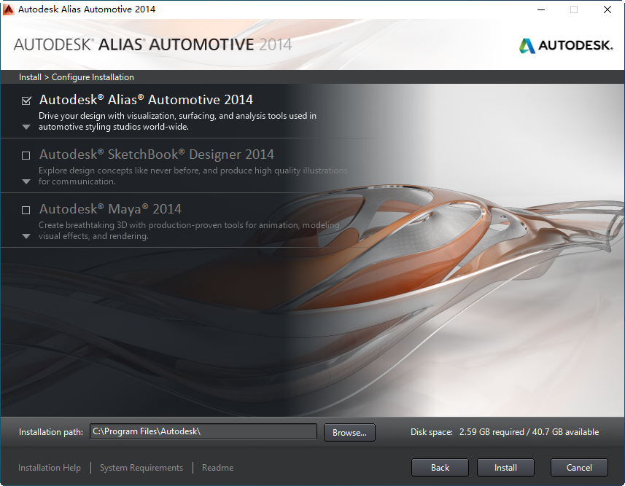Click the Installation path text field
Screen dimensions: 625x486
[x=203, y=431]
